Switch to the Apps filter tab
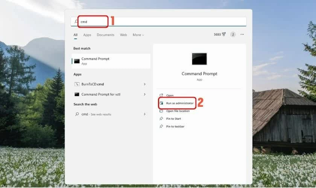Viewport: 316px width, 188px height. [x=87, y=35]
